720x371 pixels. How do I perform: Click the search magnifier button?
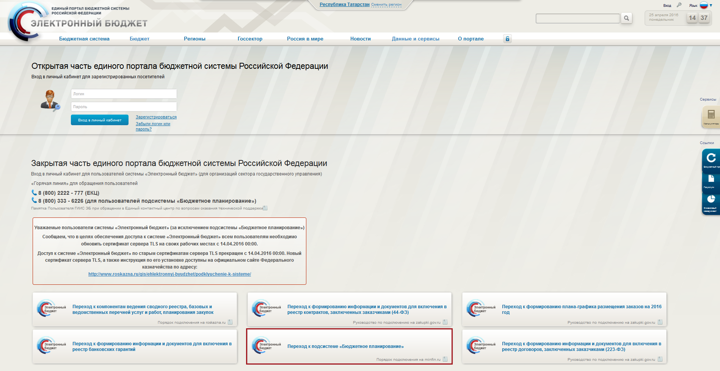tap(626, 18)
